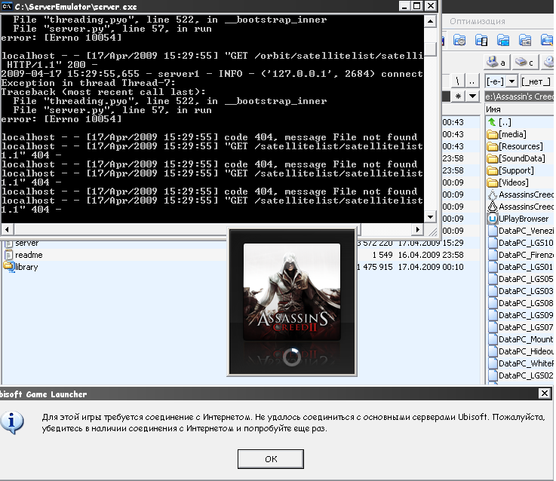
Task: Select the DataPC_Venezi file
Action: click(521, 231)
